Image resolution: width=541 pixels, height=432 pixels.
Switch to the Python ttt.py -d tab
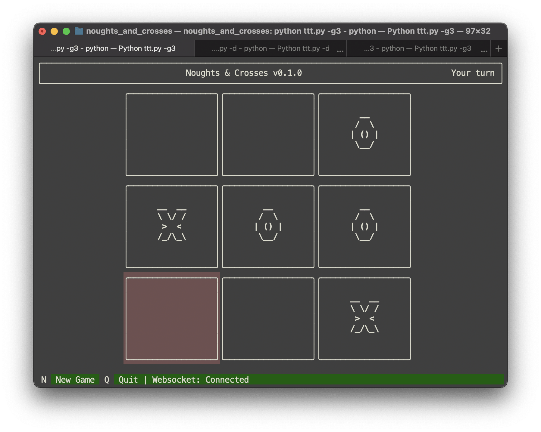pos(271,48)
